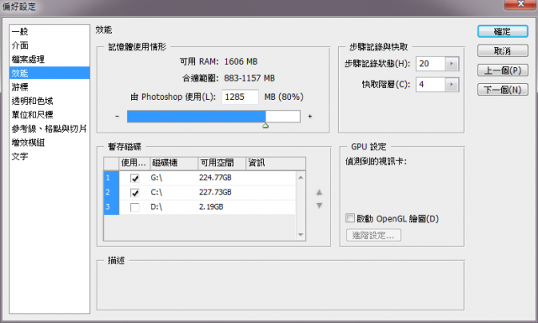Check the D:\ scratch disk
The height and width of the screenshot is (323, 538).
[134, 207]
